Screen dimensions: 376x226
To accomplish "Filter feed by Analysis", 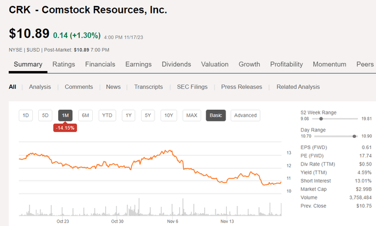I will 40,87.
